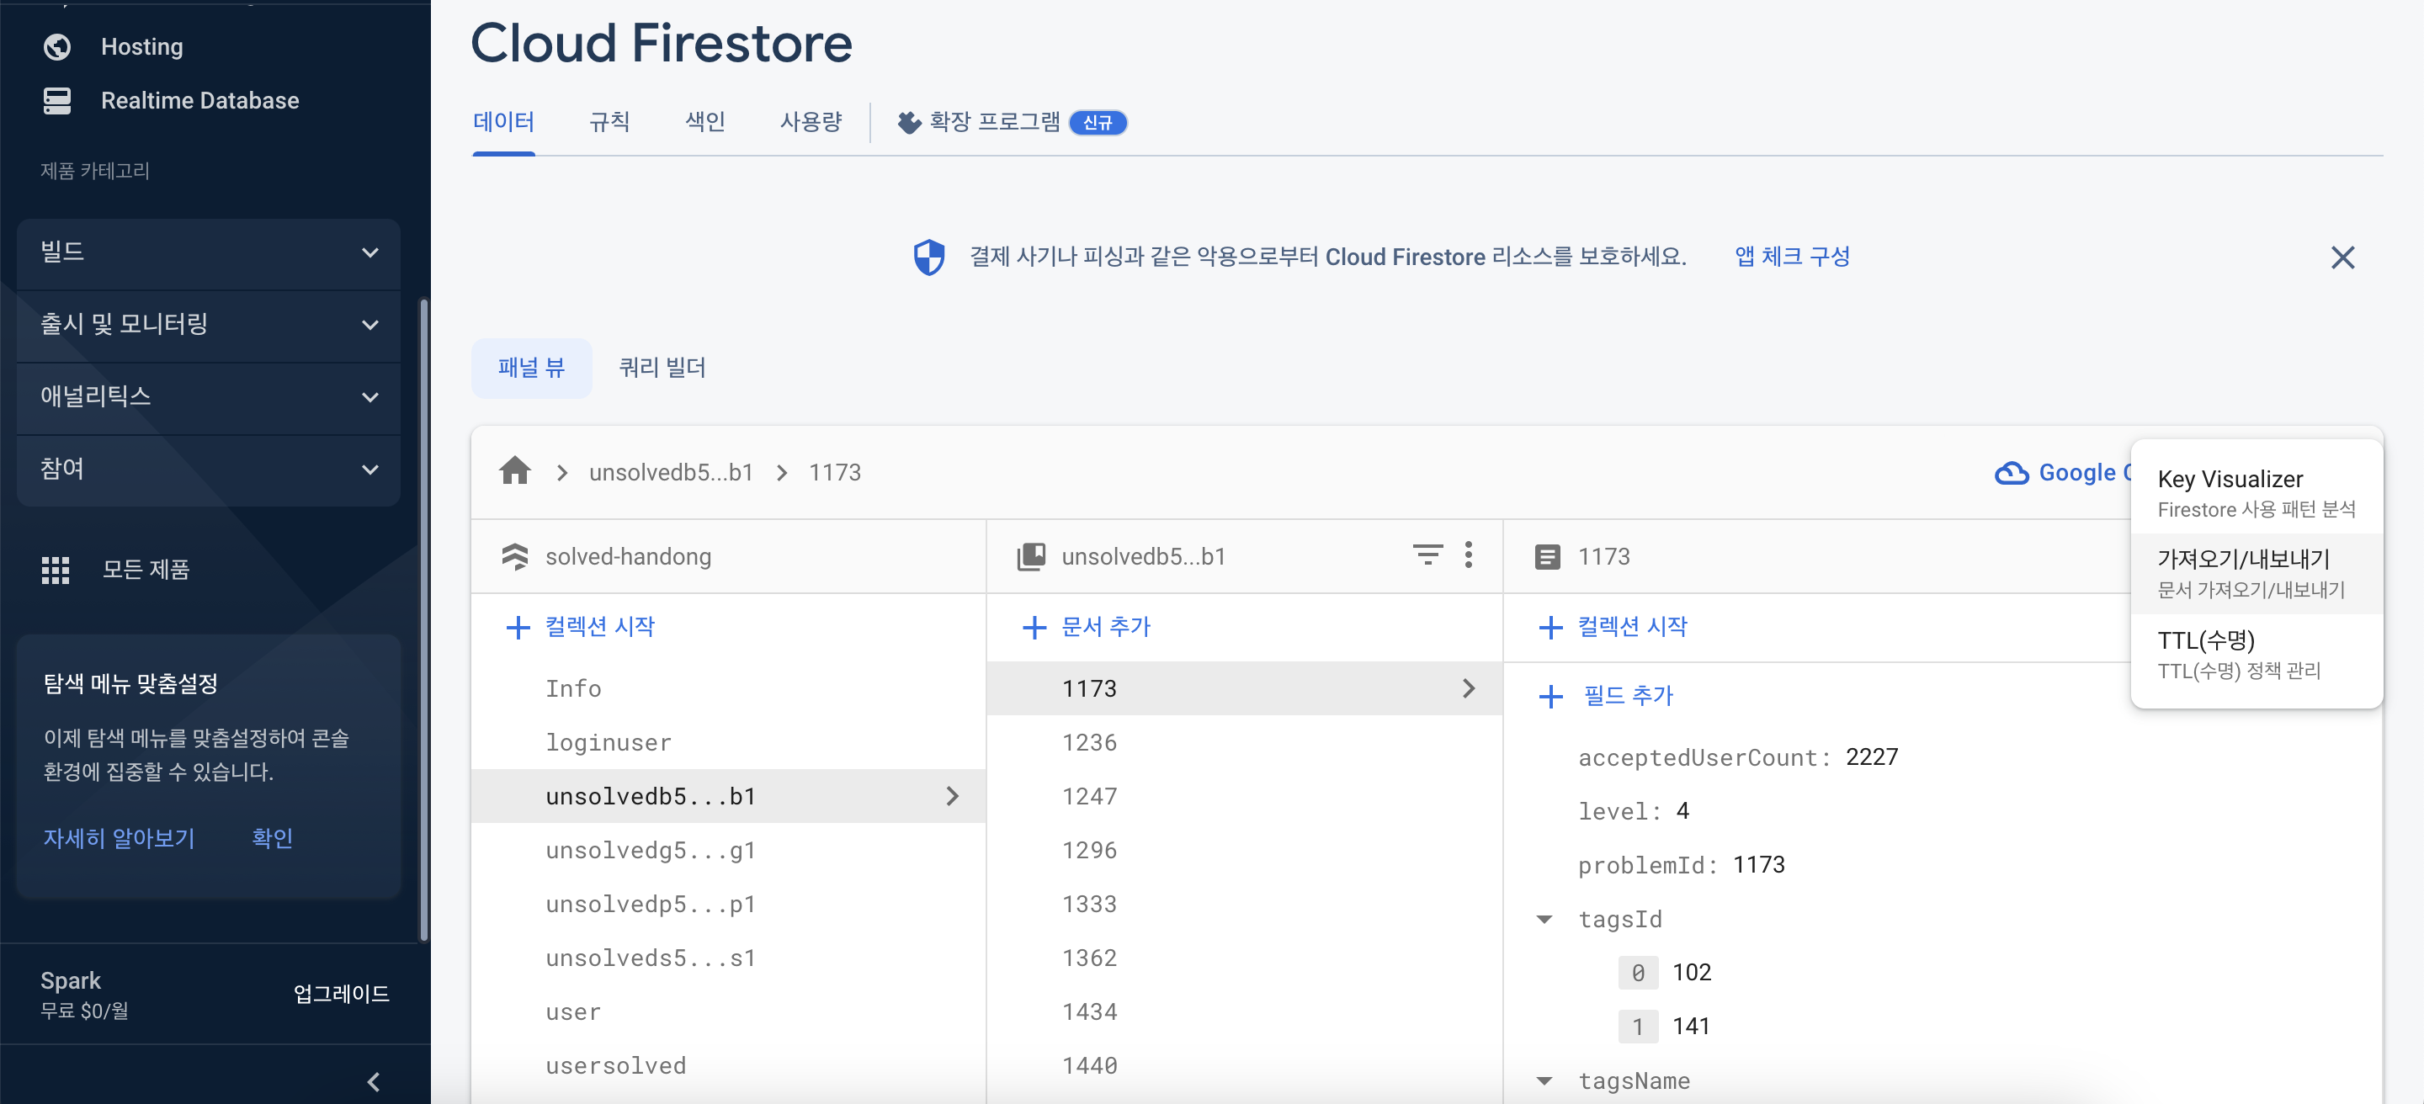Click the 필드 추가 button

point(1628,696)
